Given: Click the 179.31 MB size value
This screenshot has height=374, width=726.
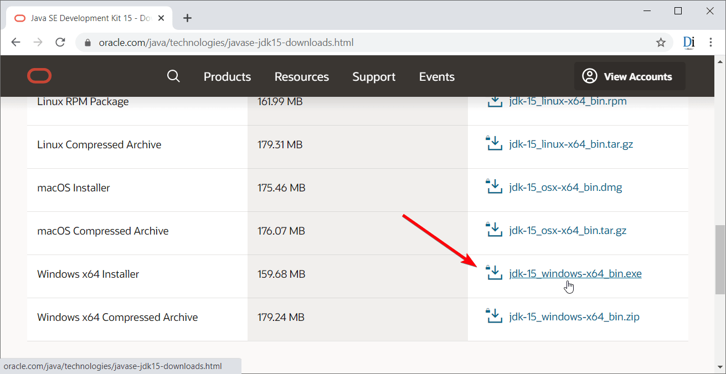Looking at the screenshot, I should pyautogui.click(x=280, y=145).
